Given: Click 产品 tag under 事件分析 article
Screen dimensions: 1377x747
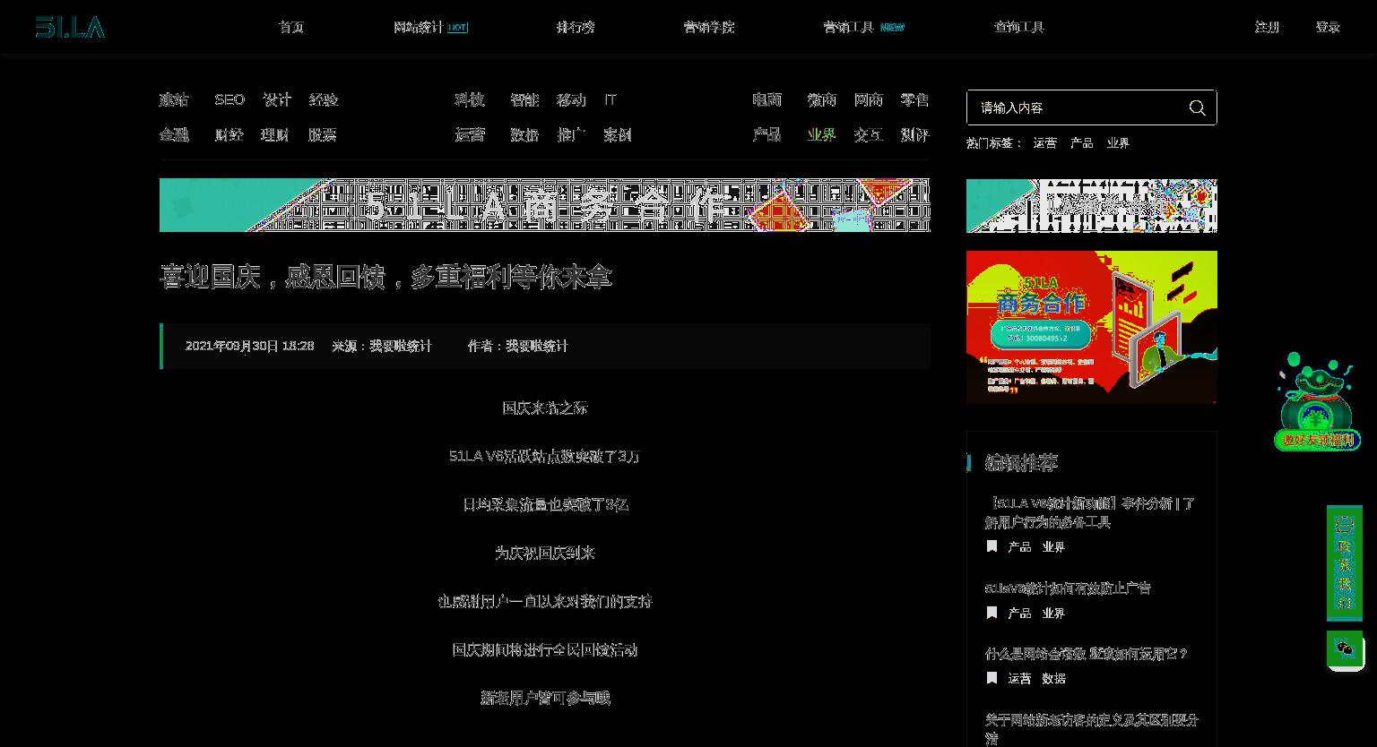Looking at the screenshot, I should point(1019,546).
